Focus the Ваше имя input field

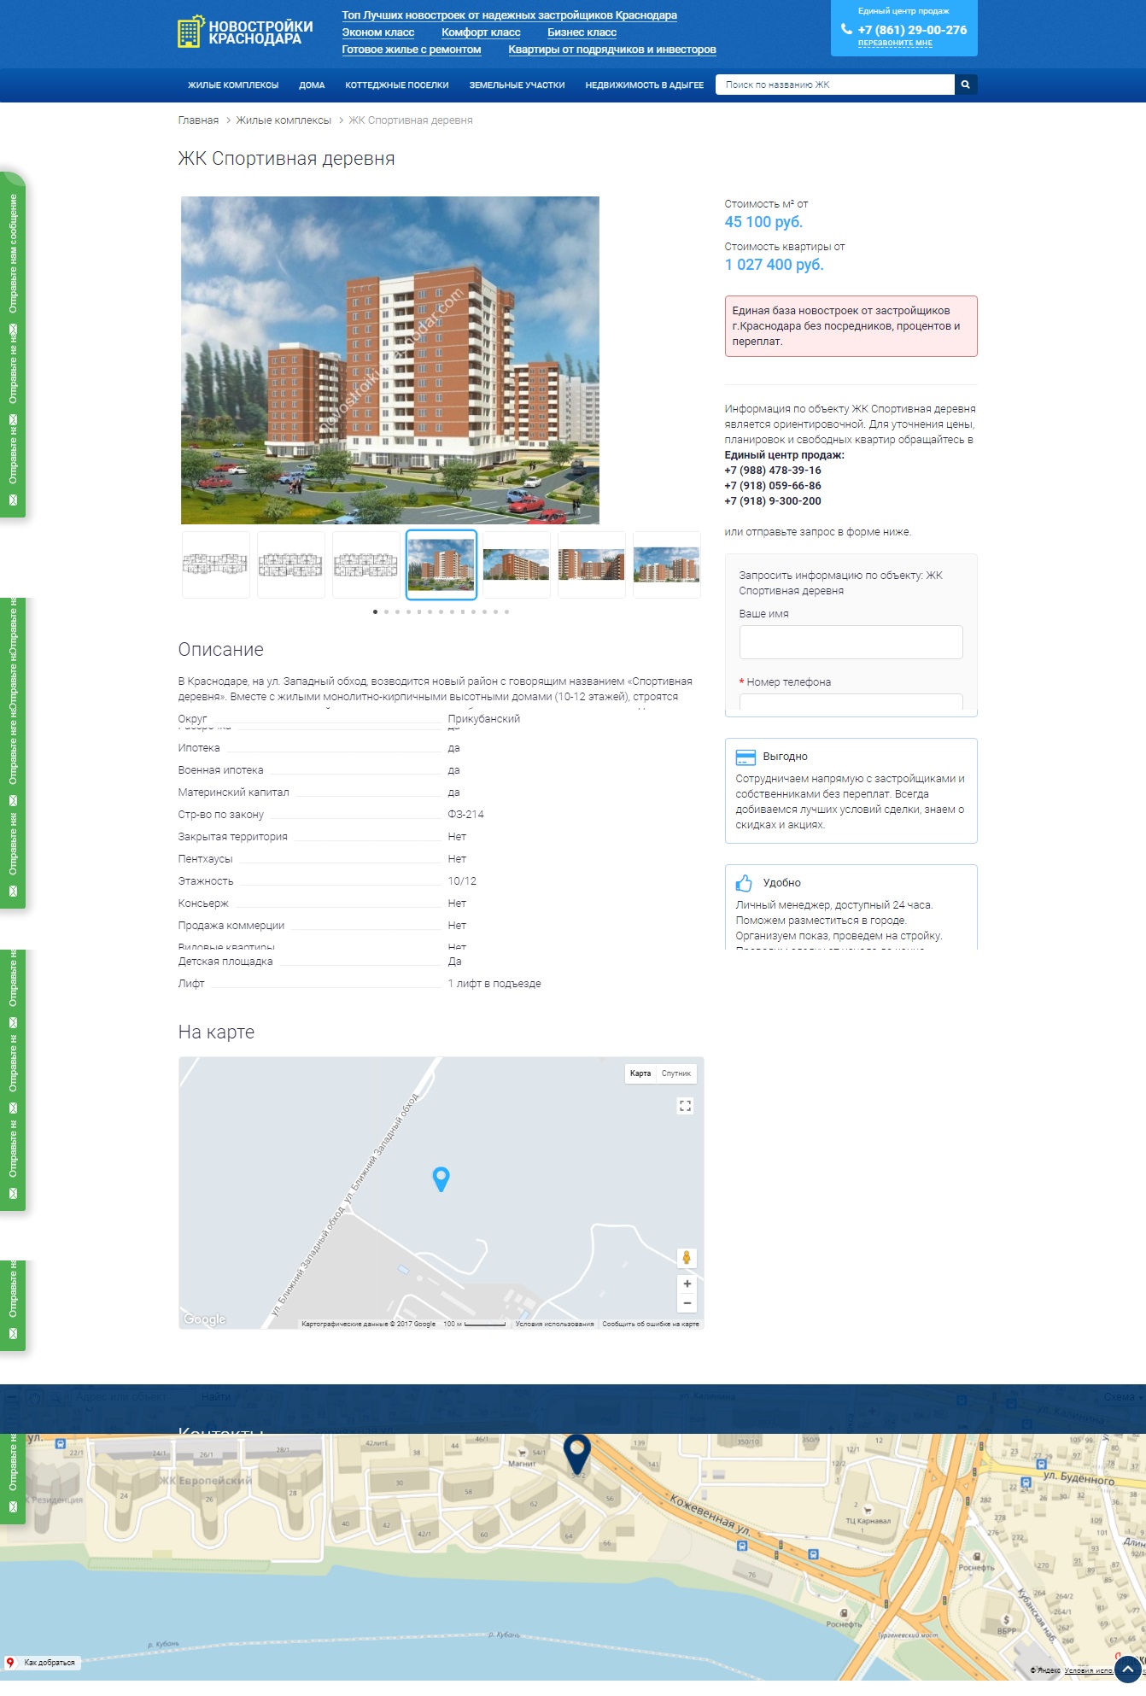tap(851, 642)
